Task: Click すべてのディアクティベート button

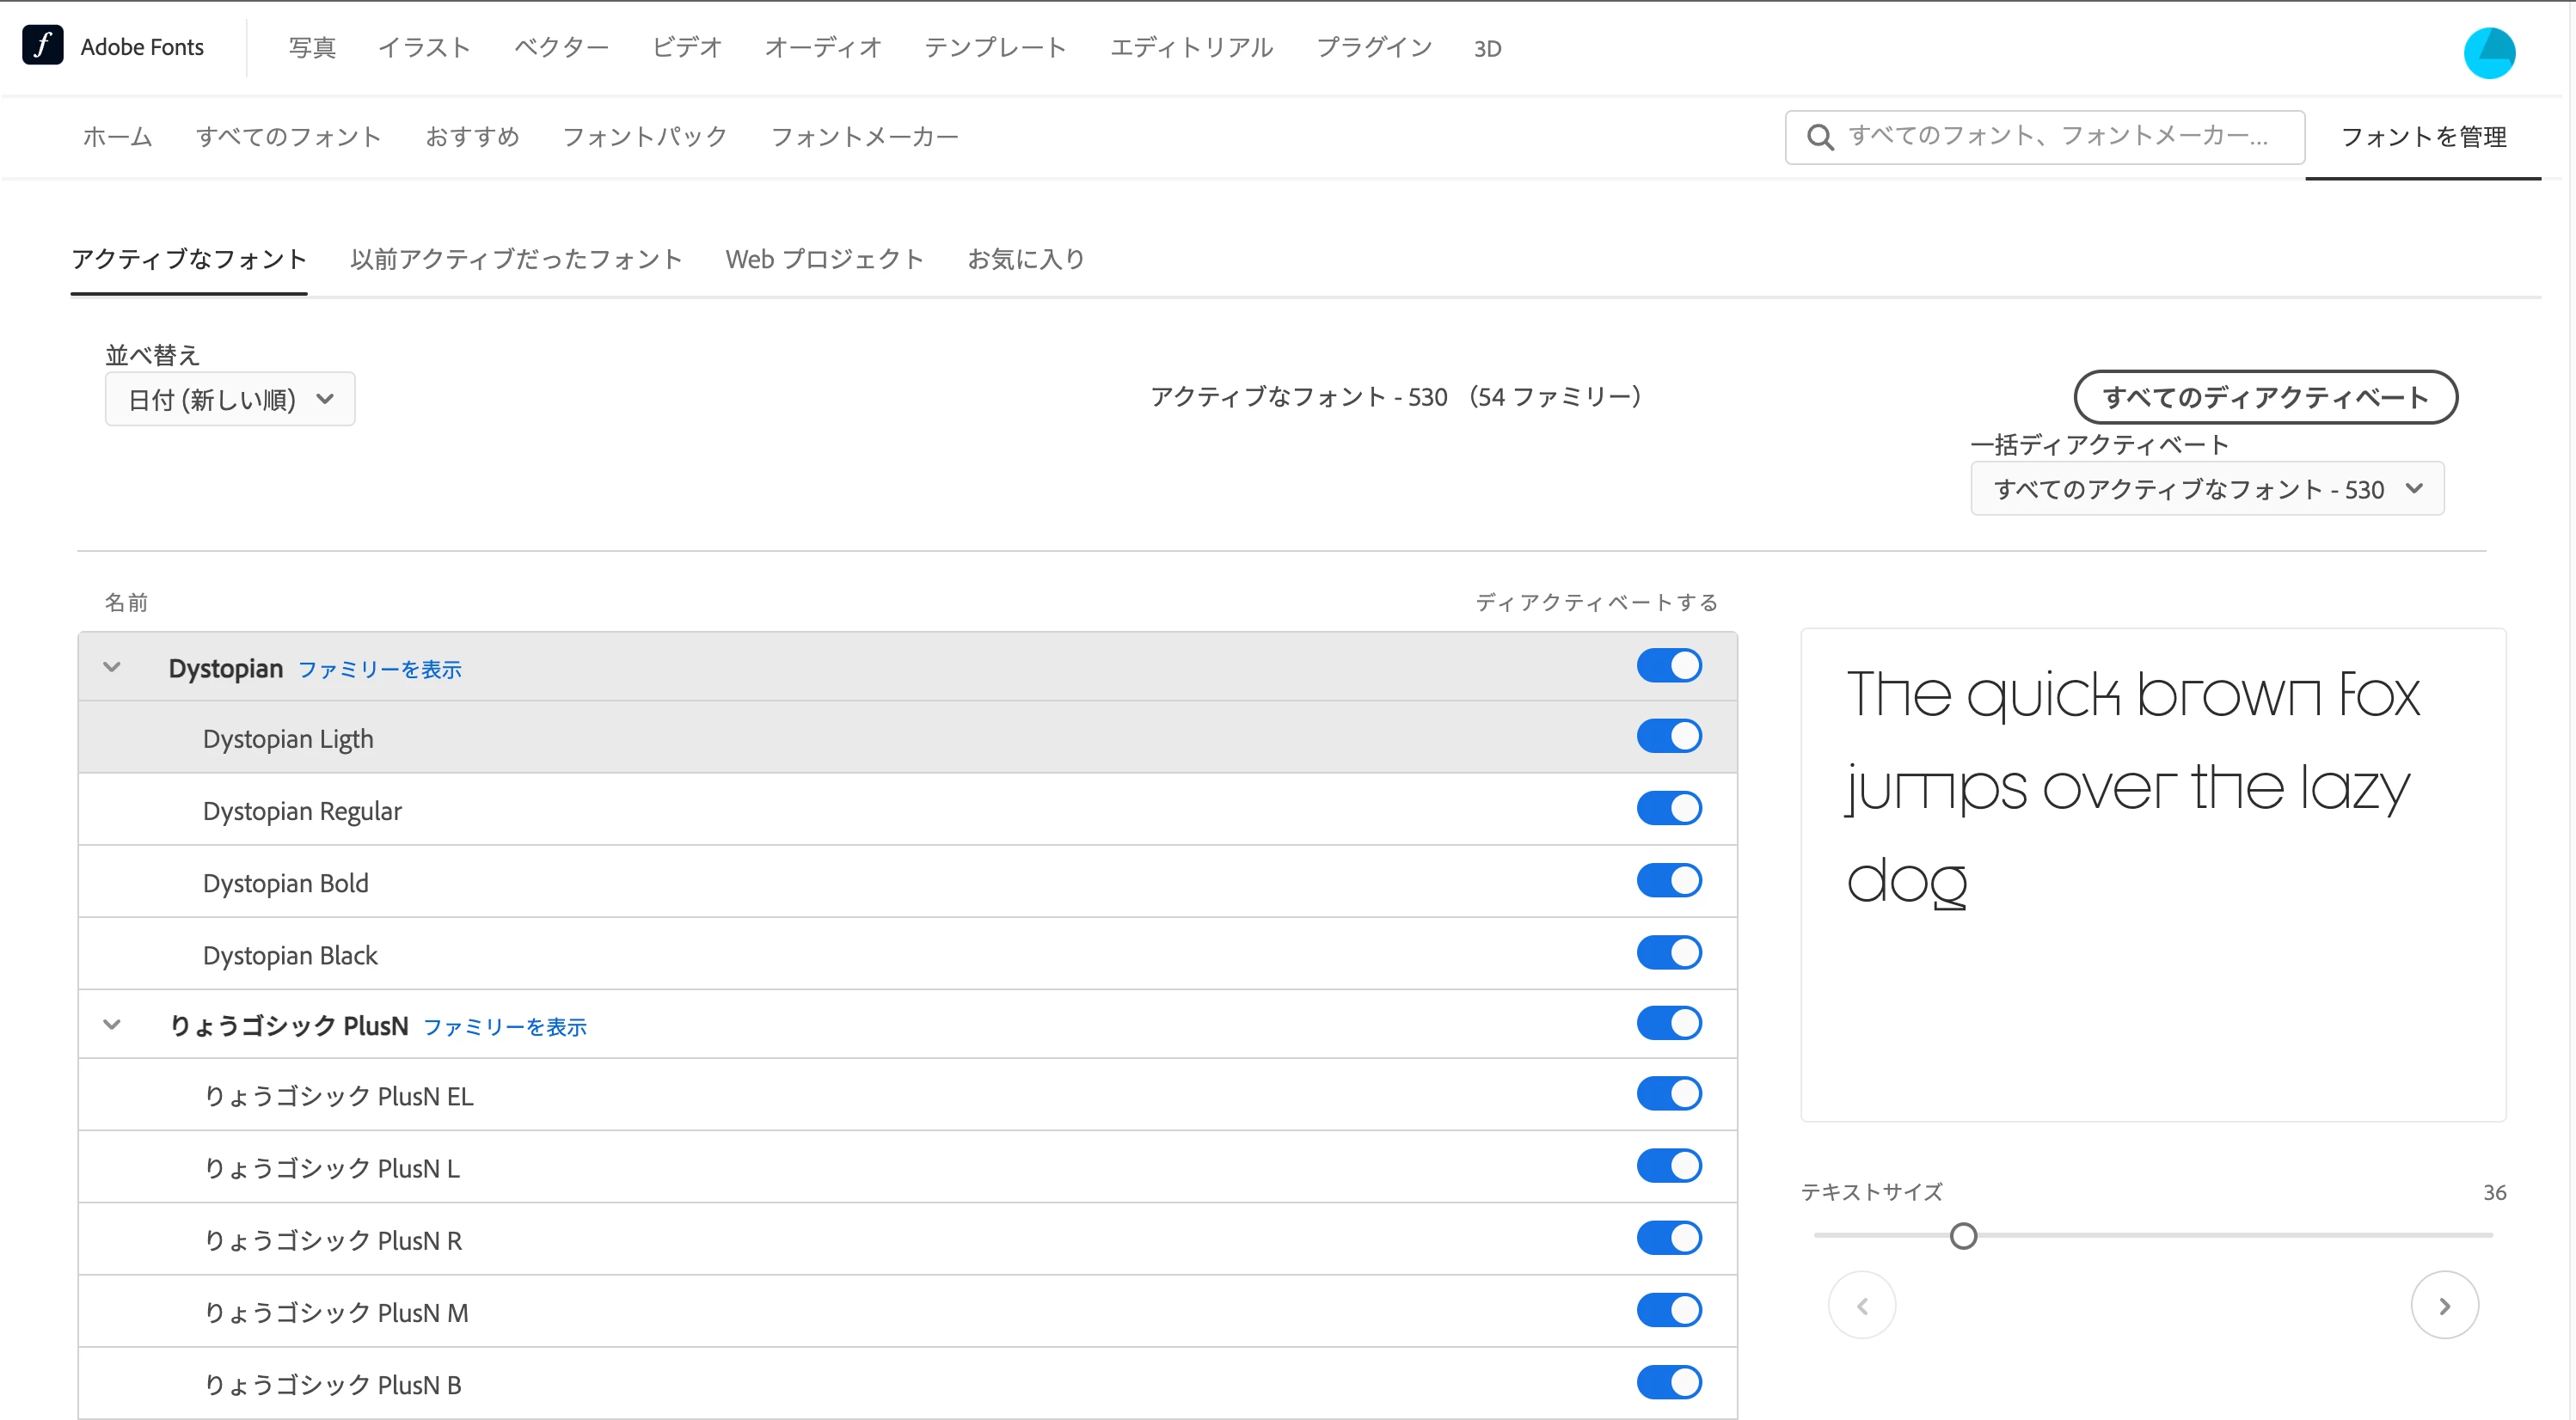Action: pos(2265,397)
